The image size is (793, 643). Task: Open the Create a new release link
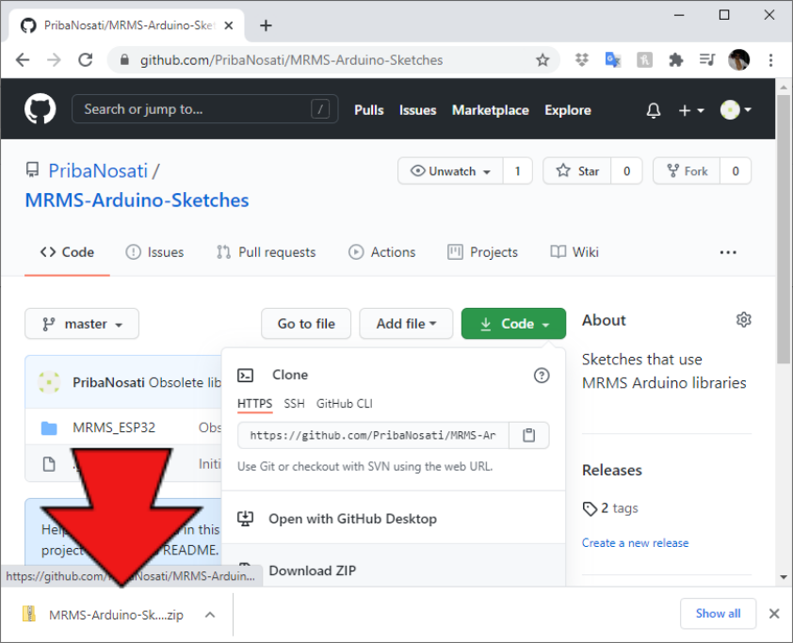[x=635, y=543]
